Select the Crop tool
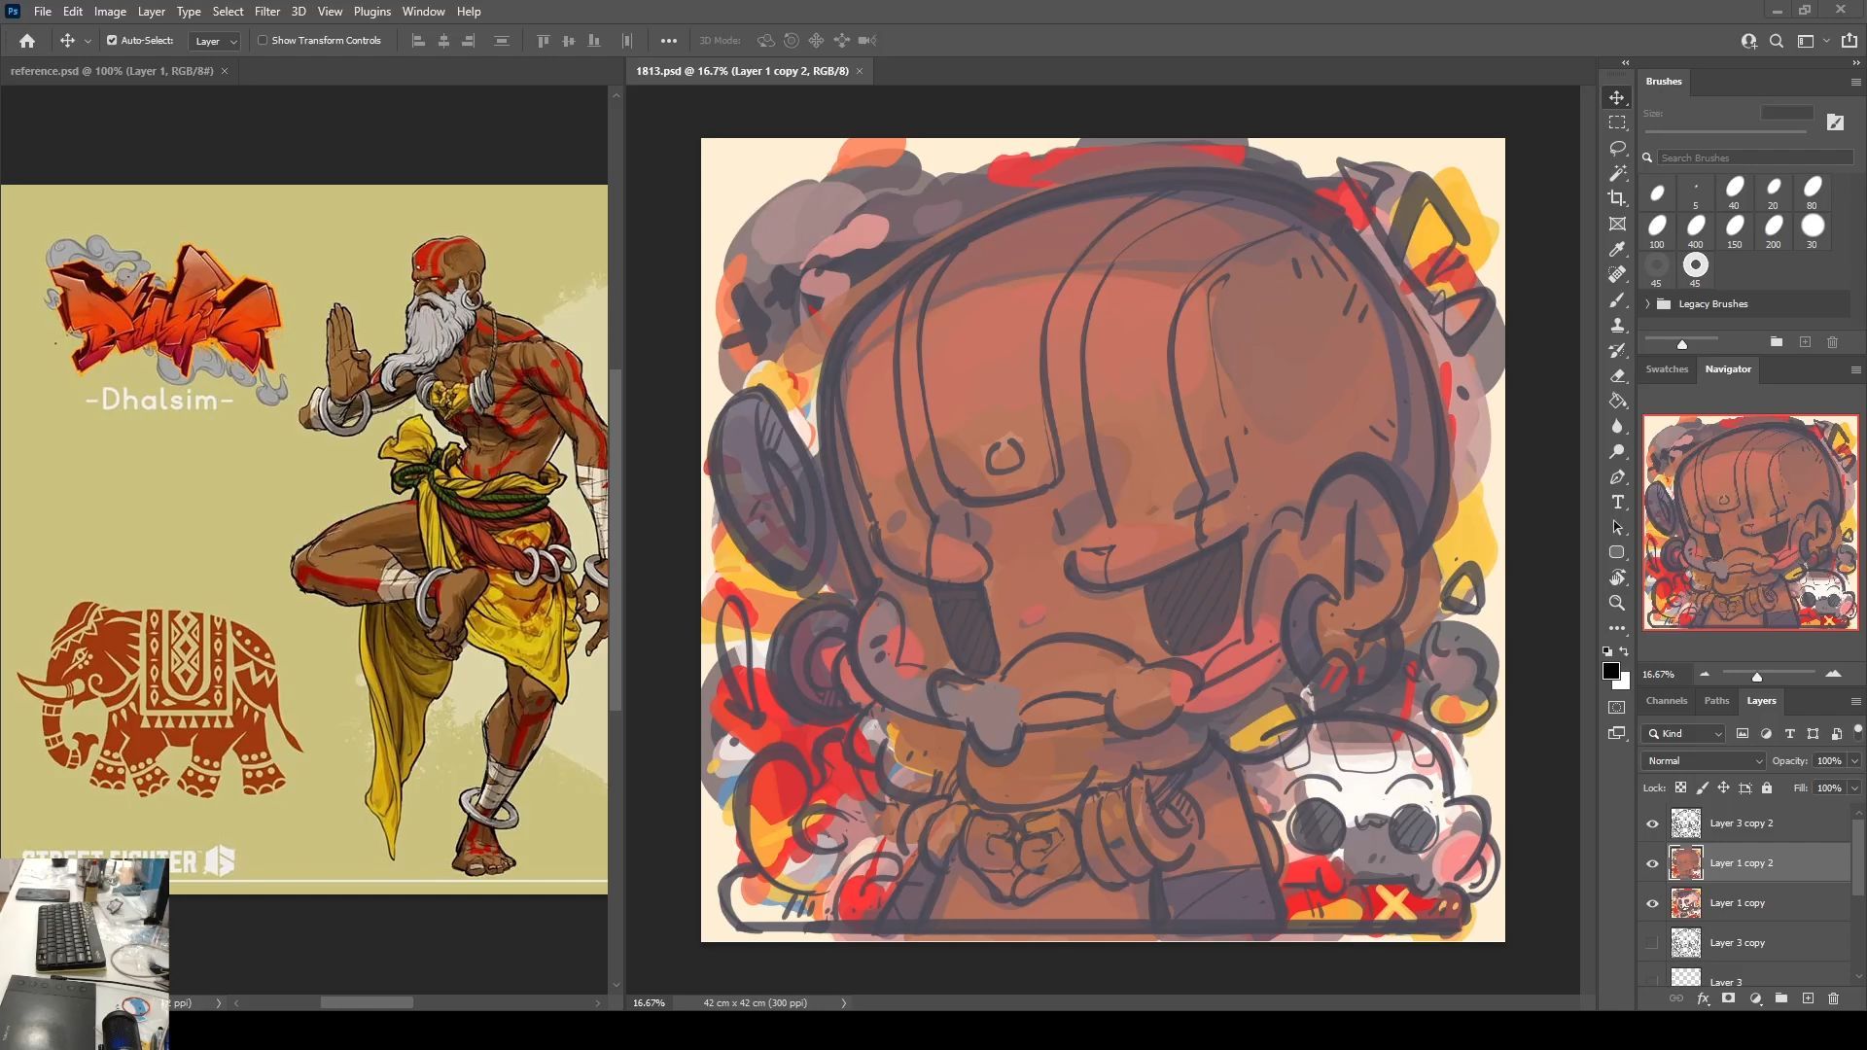The width and height of the screenshot is (1867, 1050). tap(1617, 198)
